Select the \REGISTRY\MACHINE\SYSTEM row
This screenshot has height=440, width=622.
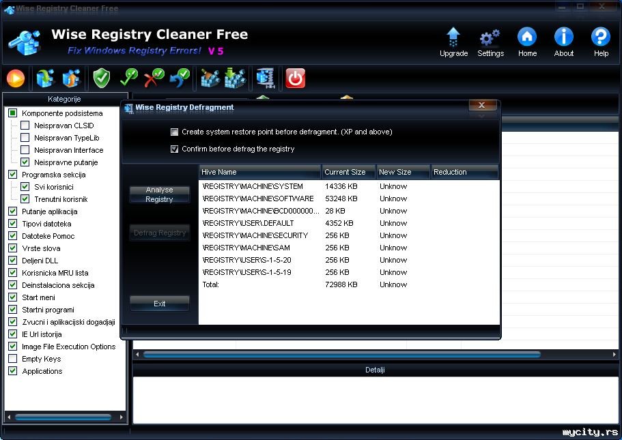pyautogui.click(x=349, y=186)
